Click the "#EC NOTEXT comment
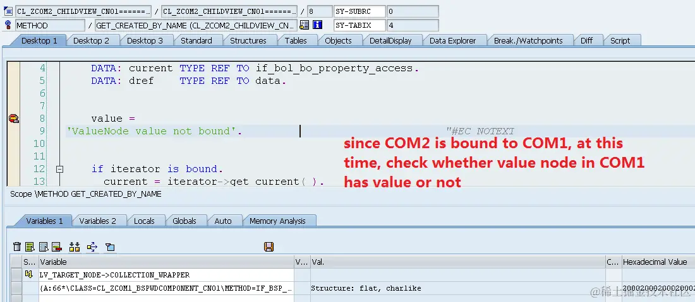The width and height of the screenshot is (695, 302). coord(480,131)
